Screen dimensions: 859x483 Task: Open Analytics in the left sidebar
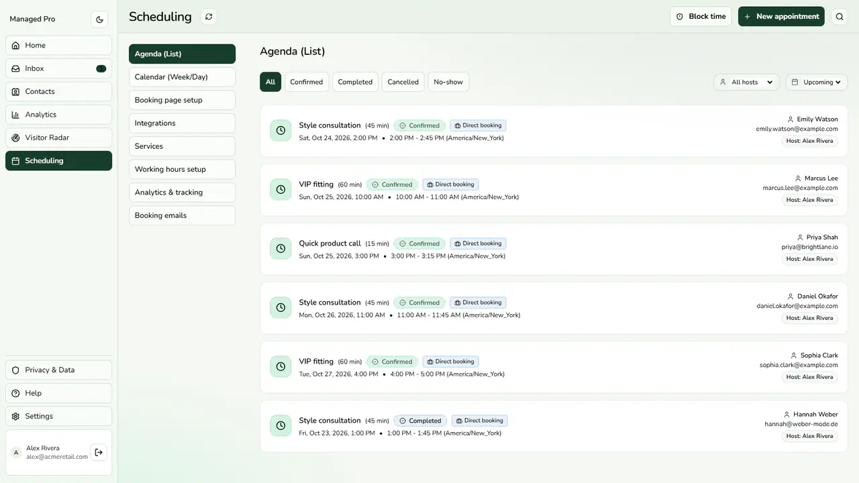coord(59,115)
